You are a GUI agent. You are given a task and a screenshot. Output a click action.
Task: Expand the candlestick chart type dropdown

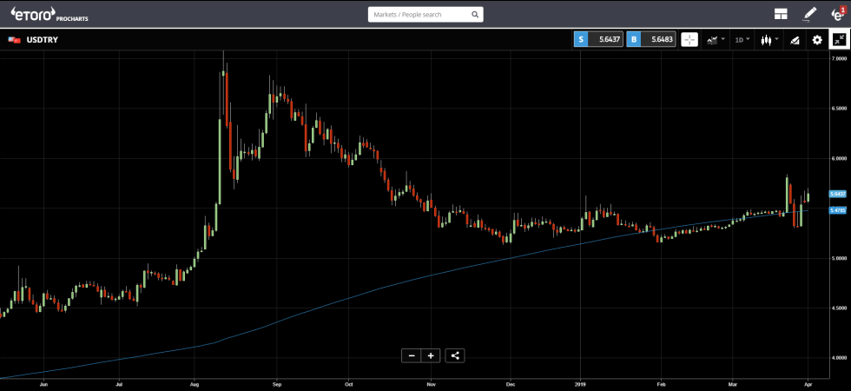click(x=769, y=39)
